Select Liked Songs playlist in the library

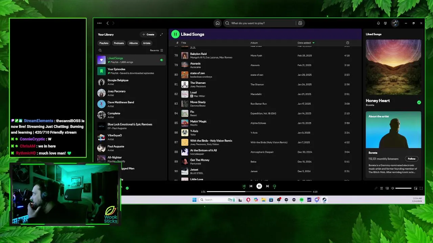(x=131, y=60)
